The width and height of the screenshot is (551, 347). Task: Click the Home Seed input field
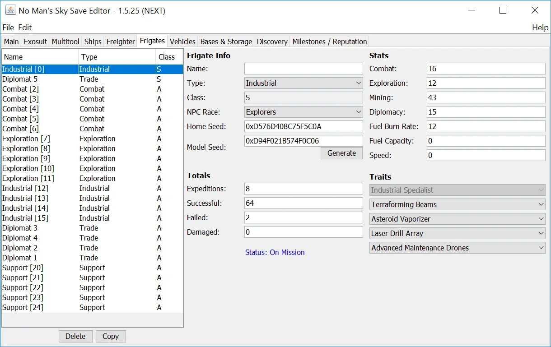pos(304,126)
